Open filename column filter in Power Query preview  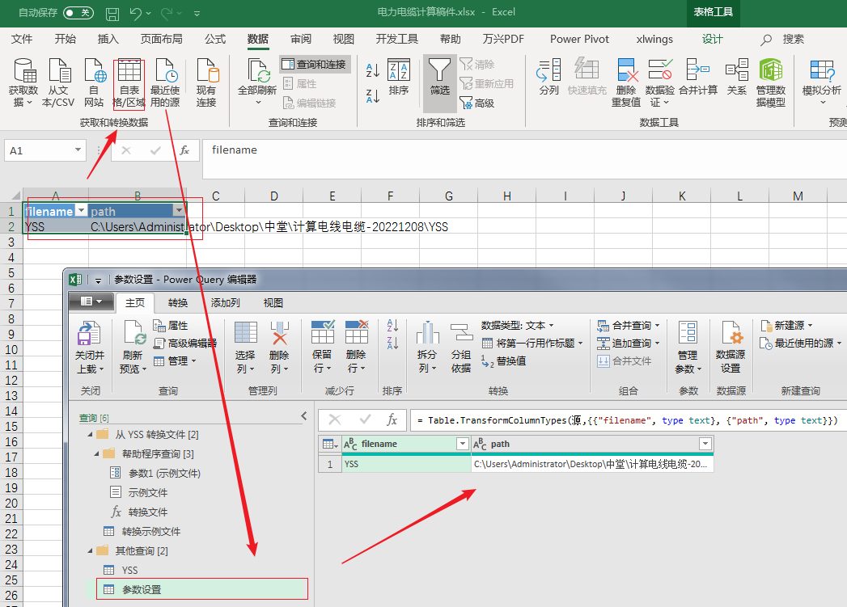click(x=463, y=444)
